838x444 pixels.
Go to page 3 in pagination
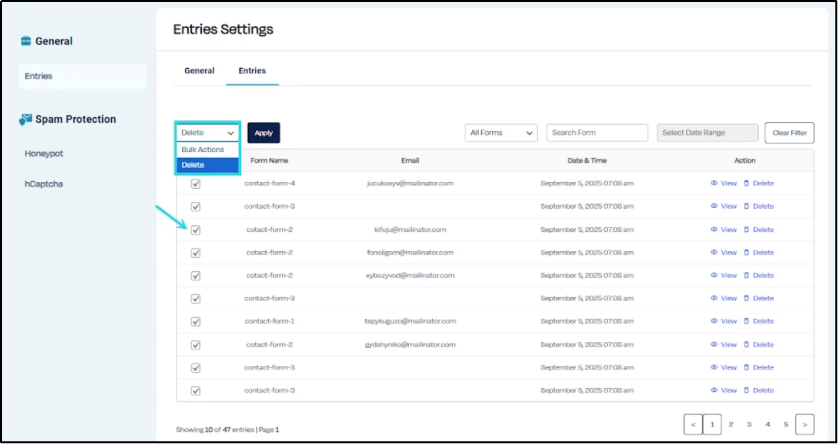pyautogui.click(x=749, y=424)
